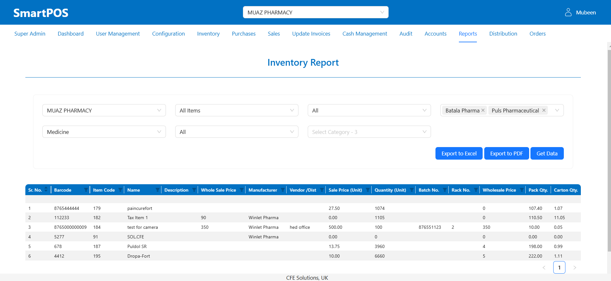Open the Description column filter icon
611x281 pixels.
click(x=194, y=190)
